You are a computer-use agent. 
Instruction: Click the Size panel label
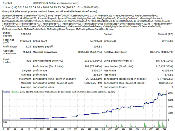5,122
